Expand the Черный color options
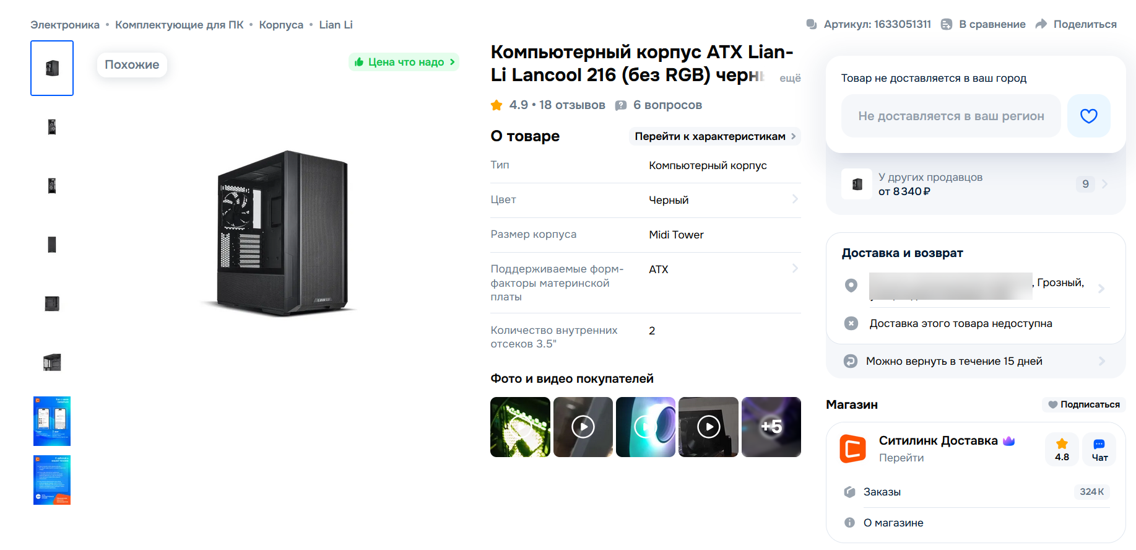Screen dimensions: 1136x550 [794, 199]
